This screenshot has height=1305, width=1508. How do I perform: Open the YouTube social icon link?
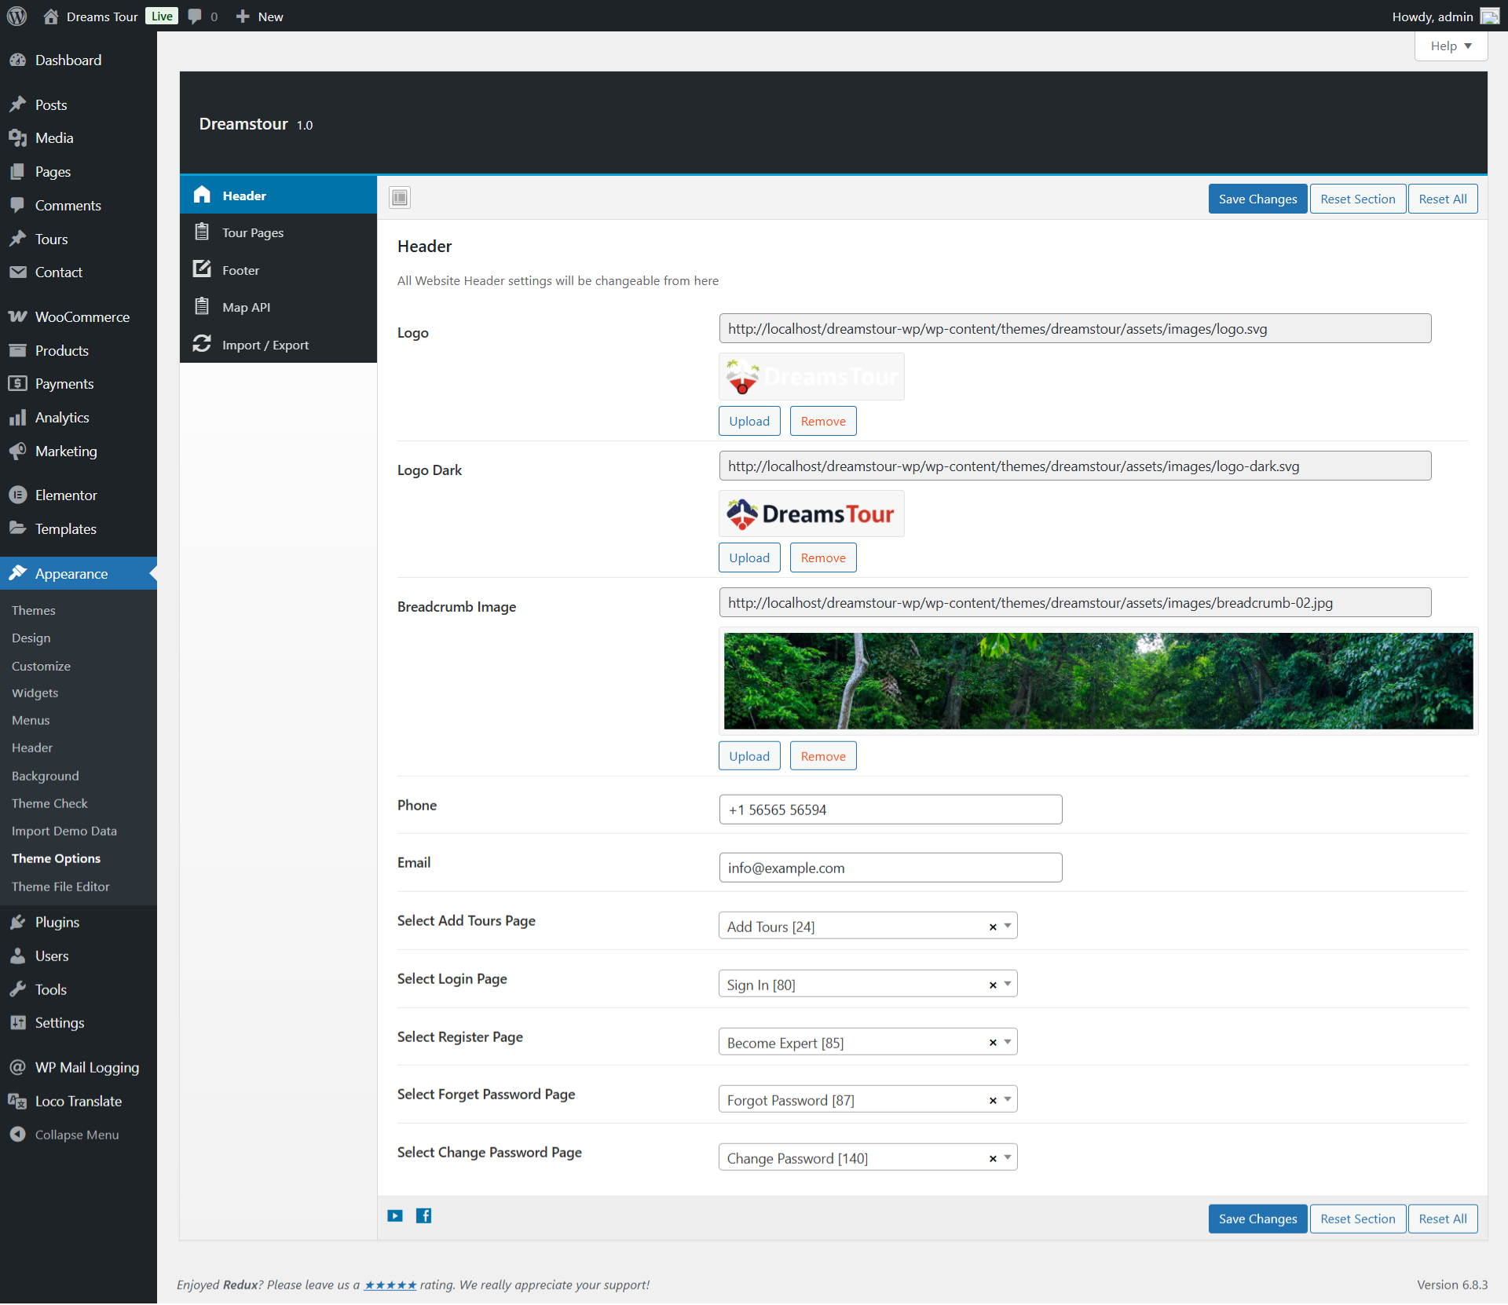395,1215
